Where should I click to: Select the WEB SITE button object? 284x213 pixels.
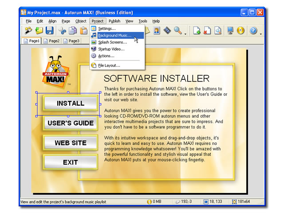coord(71,143)
